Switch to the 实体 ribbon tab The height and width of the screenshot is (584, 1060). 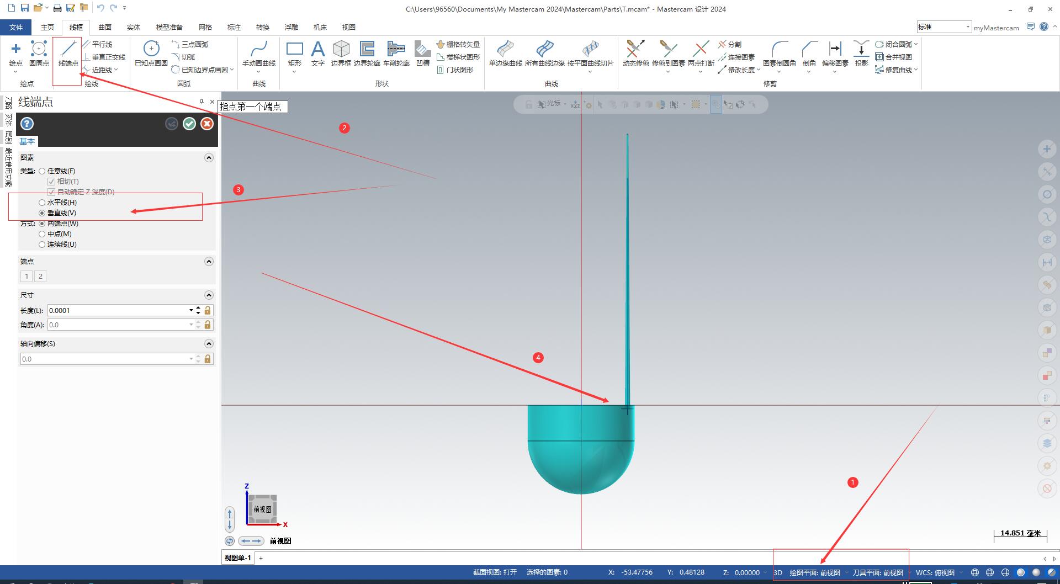pos(134,27)
